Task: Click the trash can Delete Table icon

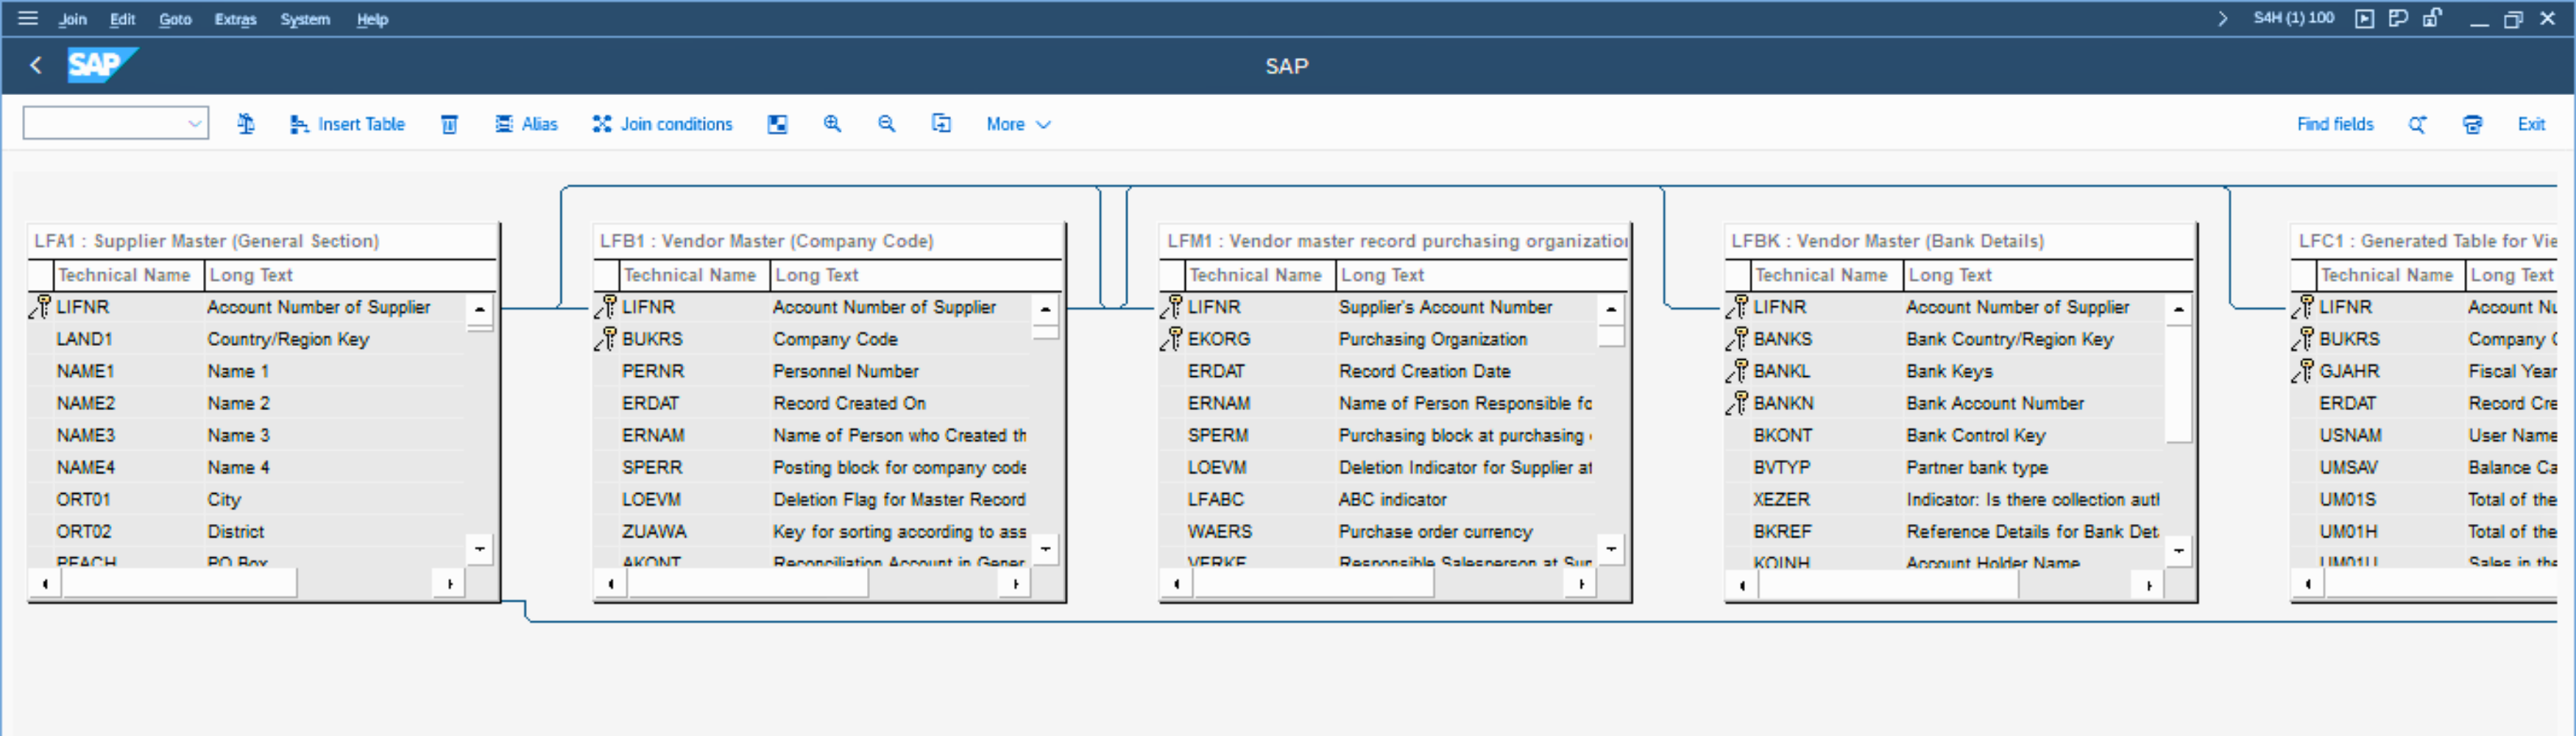Action: 449,124
